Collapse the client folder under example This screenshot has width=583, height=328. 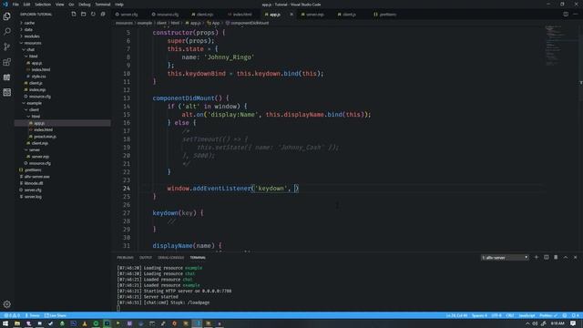click(34, 109)
